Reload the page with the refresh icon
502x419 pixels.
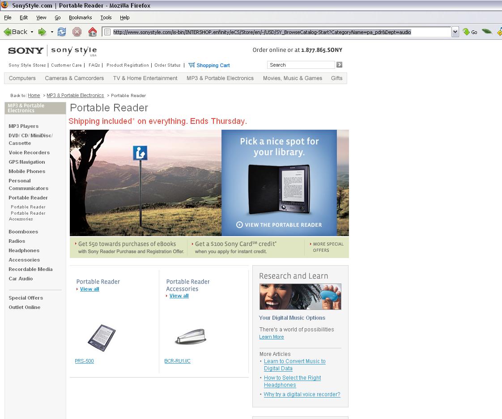(x=62, y=32)
